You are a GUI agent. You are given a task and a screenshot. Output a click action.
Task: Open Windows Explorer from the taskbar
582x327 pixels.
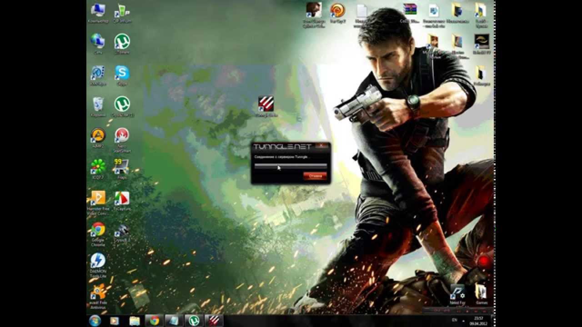[135, 321]
